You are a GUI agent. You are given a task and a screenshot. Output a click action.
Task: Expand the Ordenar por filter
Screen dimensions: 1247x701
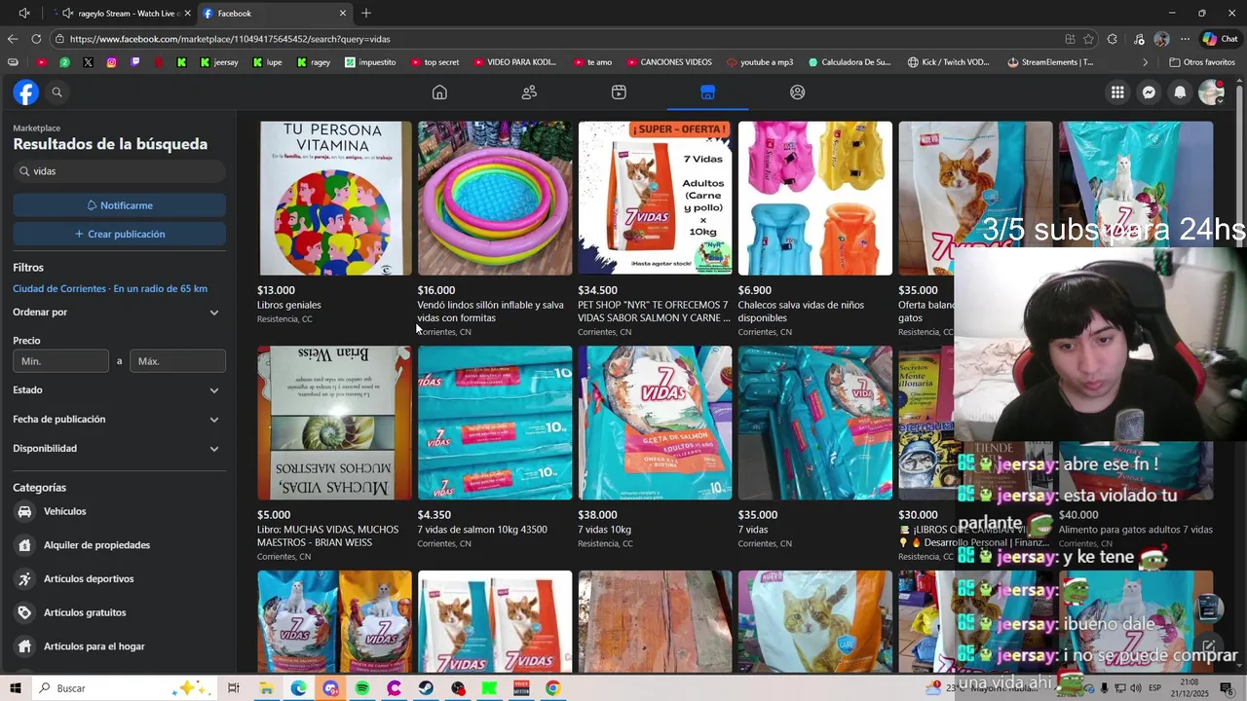click(119, 313)
